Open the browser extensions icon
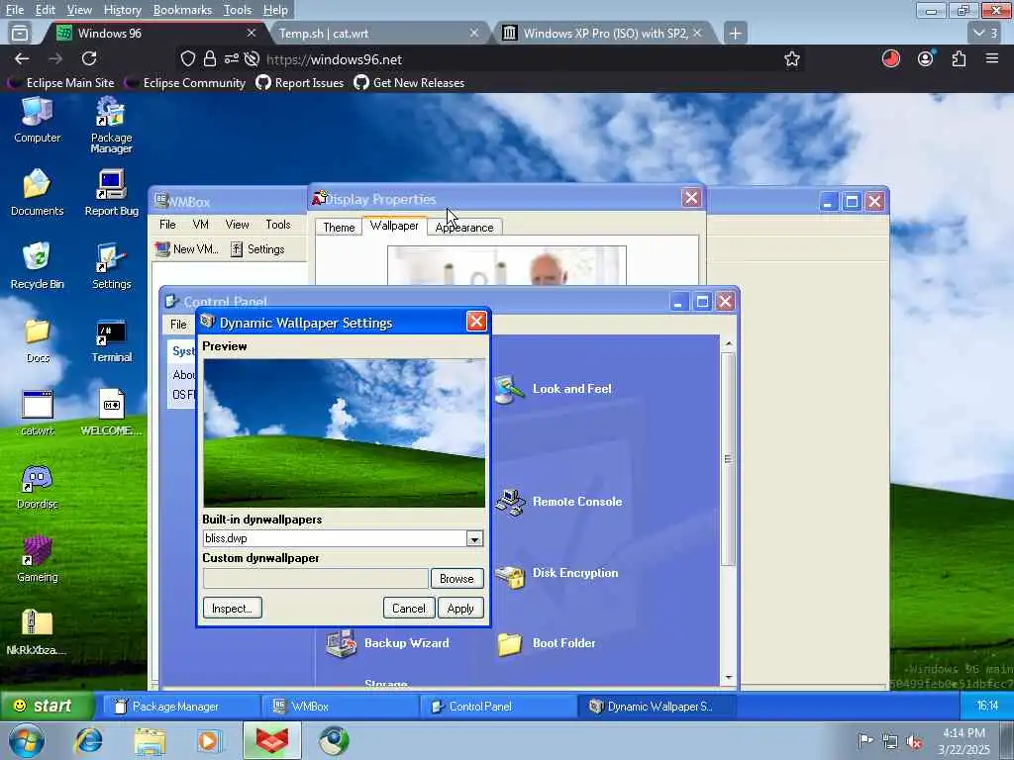The width and height of the screenshot is (1014, 760). coord(959,59)
